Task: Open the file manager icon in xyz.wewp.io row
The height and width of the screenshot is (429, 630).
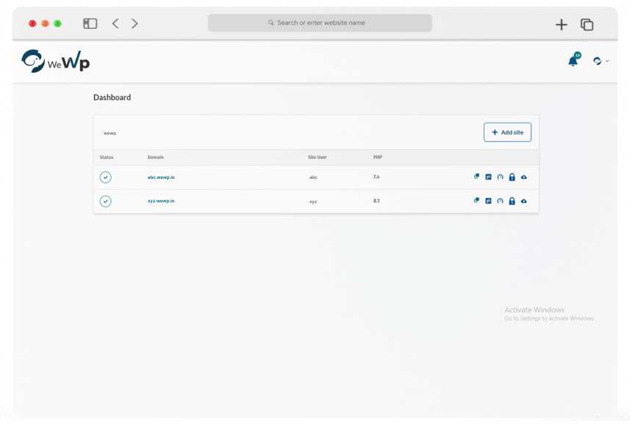Action: click(x=488, y=201)
